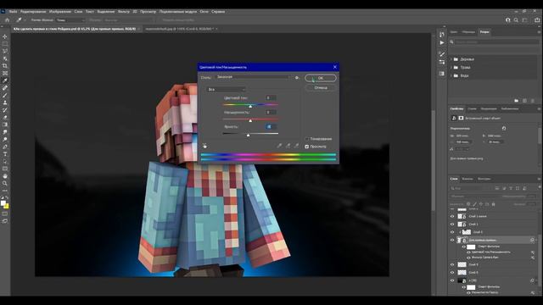
Task: Select the Lasso tool
Action: (x=5, y=51)
